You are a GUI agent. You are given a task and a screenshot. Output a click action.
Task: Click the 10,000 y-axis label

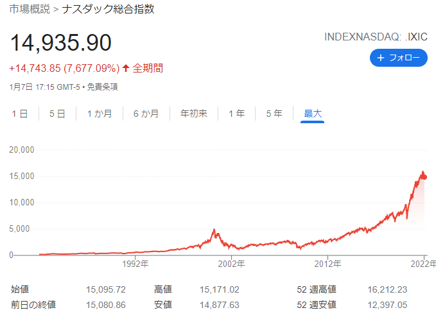pyautogui.click(x=22, y=203)
